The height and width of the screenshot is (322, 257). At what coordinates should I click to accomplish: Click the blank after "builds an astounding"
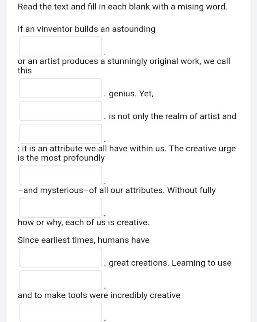[61, 47]
